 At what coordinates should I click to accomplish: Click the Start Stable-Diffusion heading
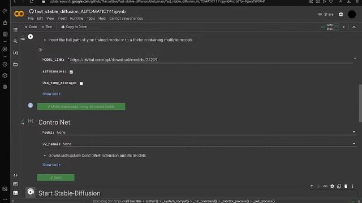click(x=69, y=193)
